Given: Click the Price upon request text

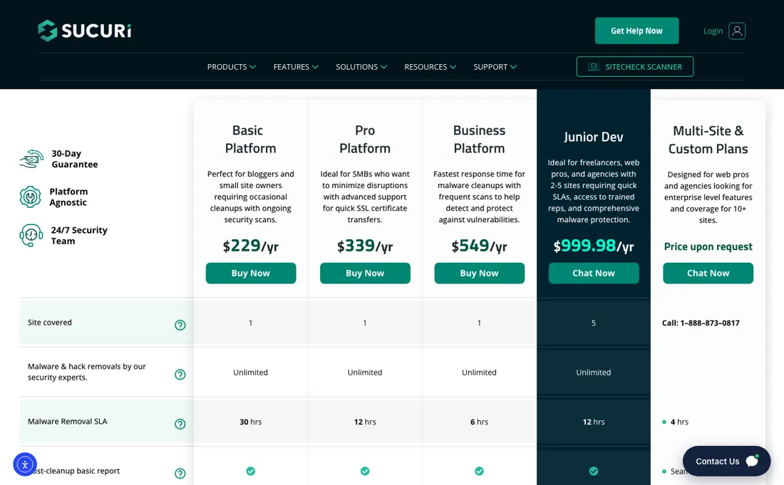Looking at the screenshot, I should 708,246.
